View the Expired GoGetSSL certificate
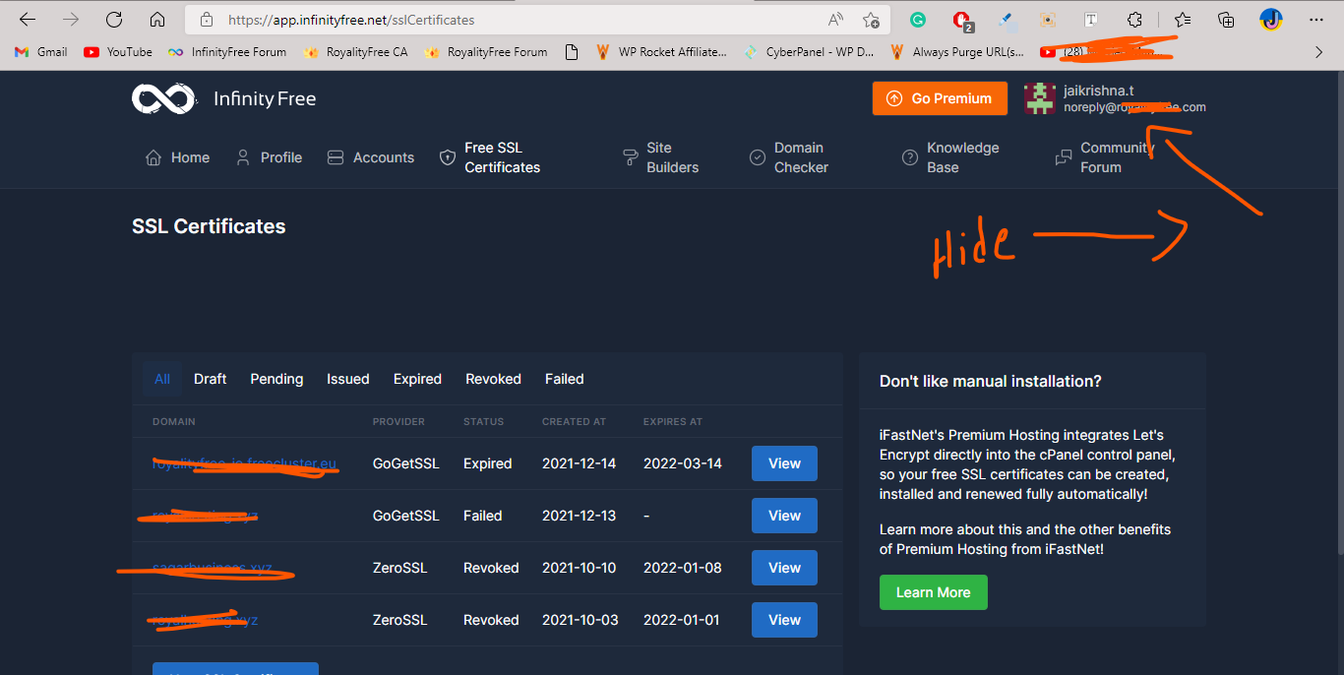 [784, 463]
